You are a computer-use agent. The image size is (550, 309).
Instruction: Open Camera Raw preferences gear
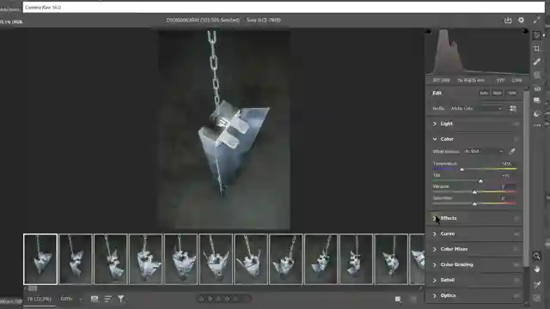[521, 21]
